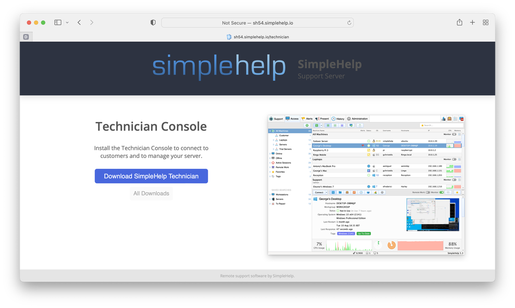The height and width of the screenshot is (308, 515).
Task: Switch to the pinned D tab
Action: pyautogui.click(x=26, y=37)
